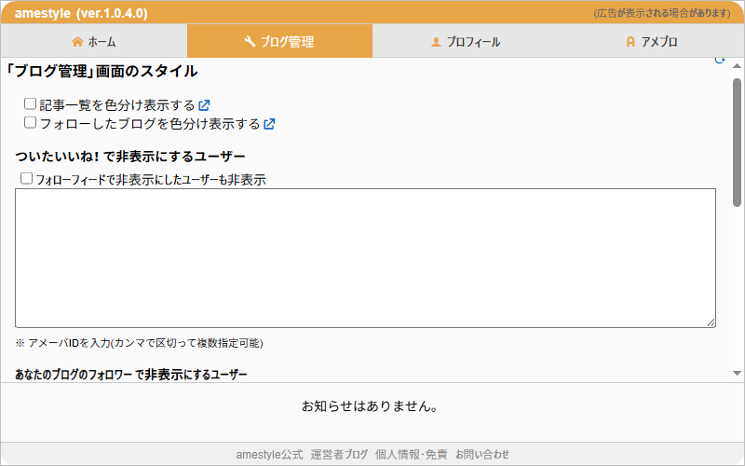Viewport: 745px width, 466px height.
Task: Open the お問い合わせ link in footer
Action: point(482,455)
